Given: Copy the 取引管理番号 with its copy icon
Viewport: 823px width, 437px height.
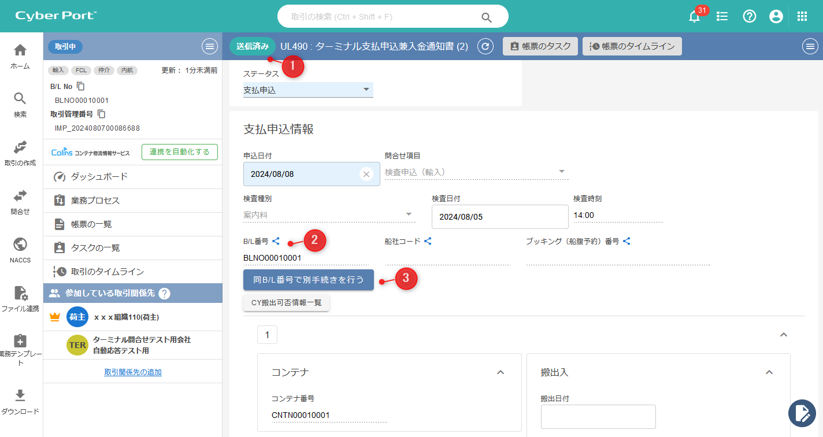Looking at the screenshot, I should [101, 114].
